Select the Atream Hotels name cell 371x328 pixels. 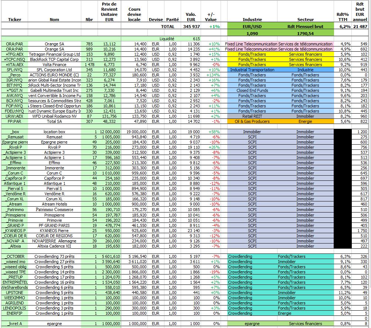[x=54, y=204]
